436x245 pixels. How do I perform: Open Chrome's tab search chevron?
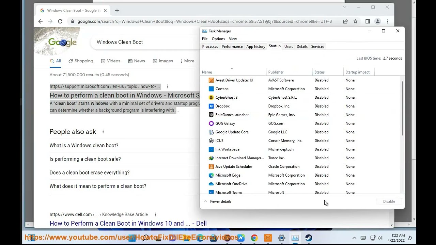click(x=344, y=7)
